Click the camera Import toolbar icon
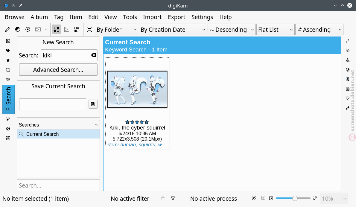The width and height of the screenshot is (356, 207). pos(38,30)
